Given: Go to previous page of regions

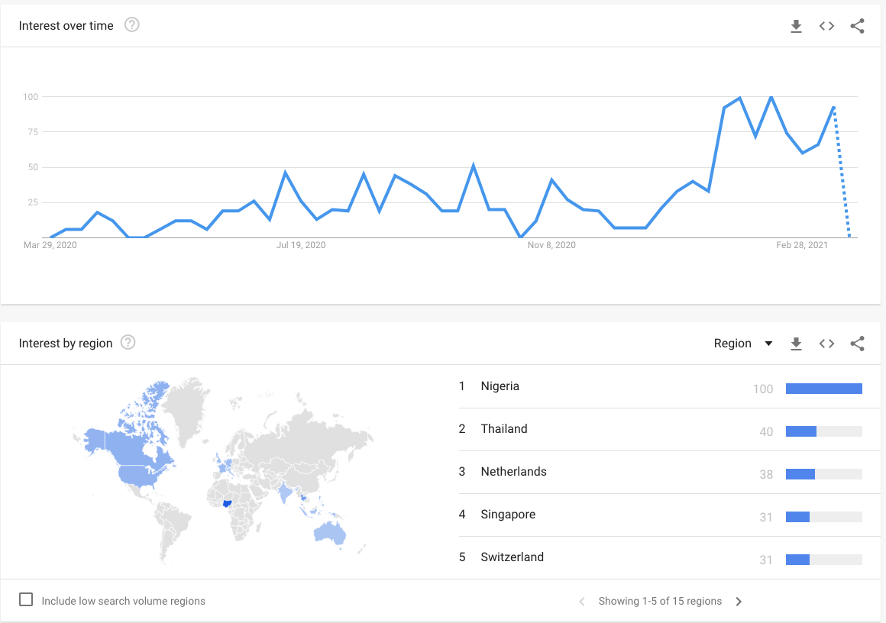Looking at the screenshot, I should pyautogui.click(x=582, y=602).
